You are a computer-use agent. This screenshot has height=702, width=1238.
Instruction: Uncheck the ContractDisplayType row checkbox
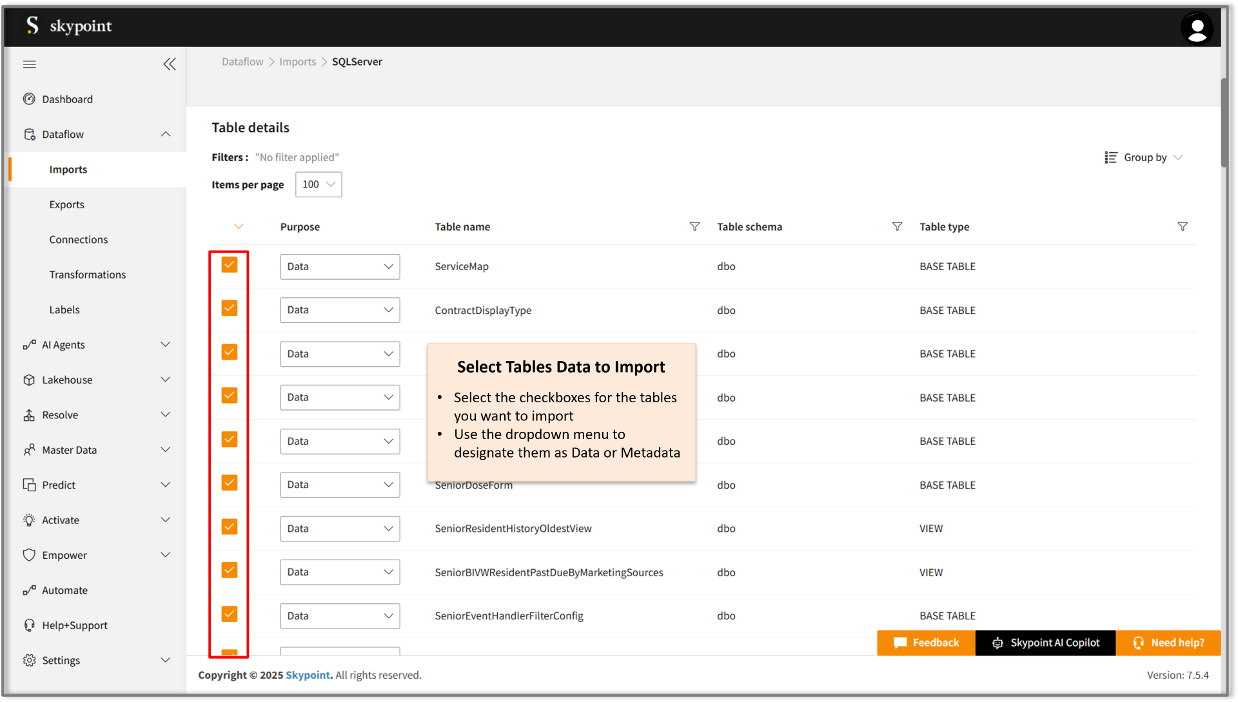point(230,309)
